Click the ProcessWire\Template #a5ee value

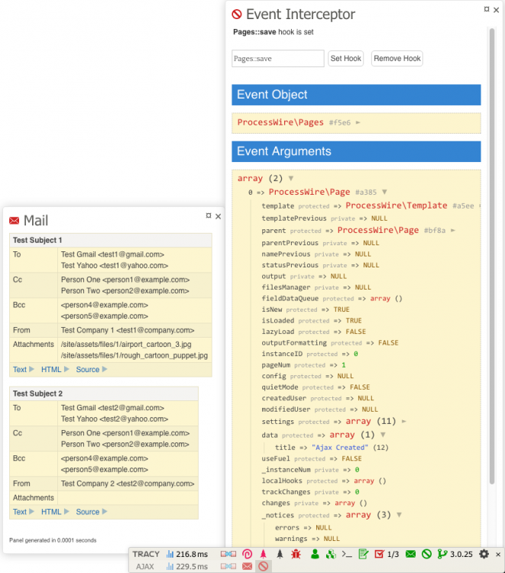(x=410, y=206)
